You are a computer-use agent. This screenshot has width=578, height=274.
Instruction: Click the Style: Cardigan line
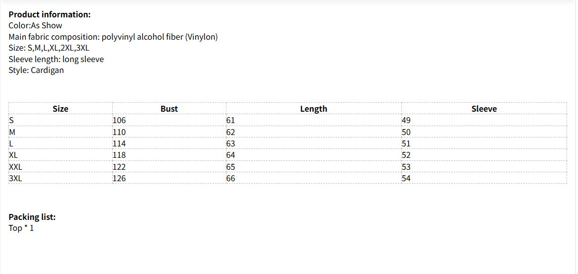pos(36,70)
